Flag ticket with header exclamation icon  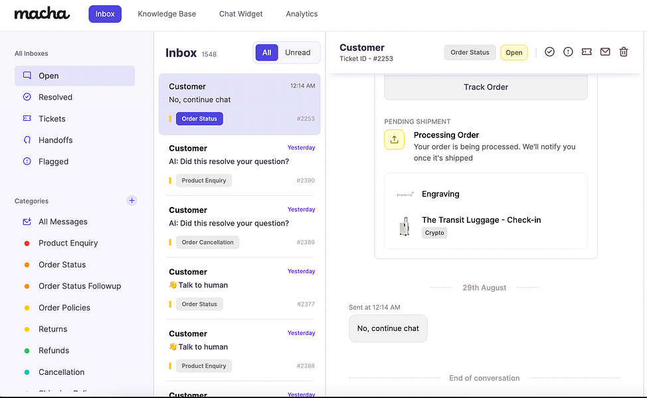click(568, 52)
